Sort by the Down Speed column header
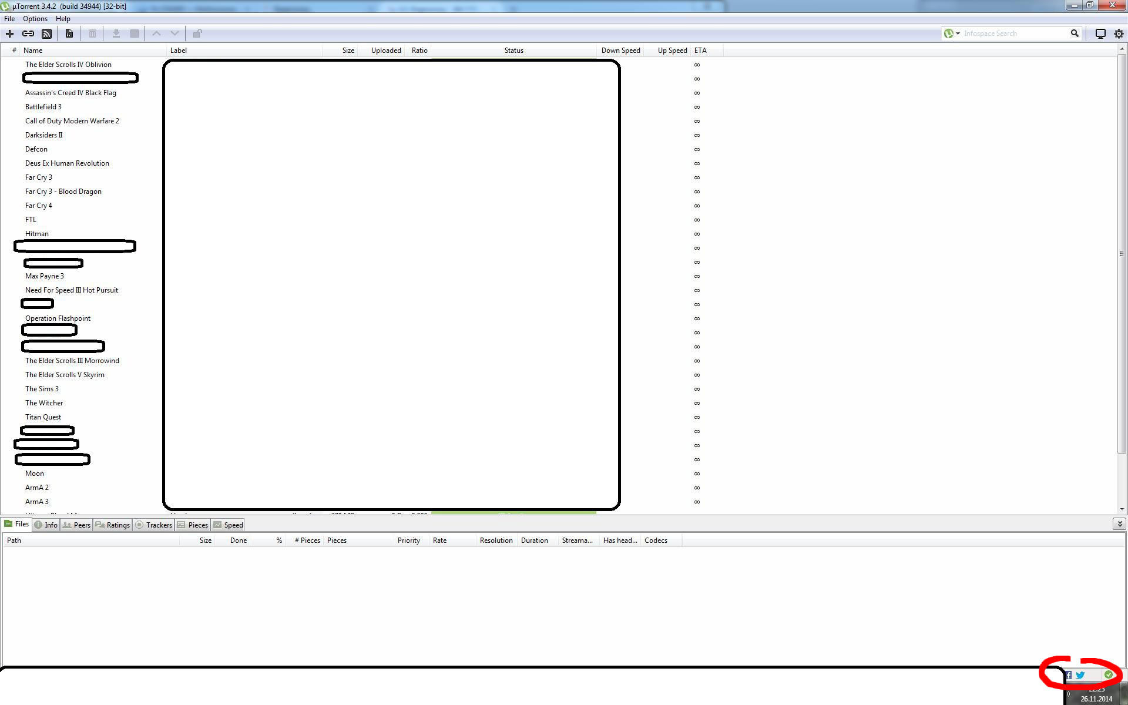1128x705 pixels. 620,51
